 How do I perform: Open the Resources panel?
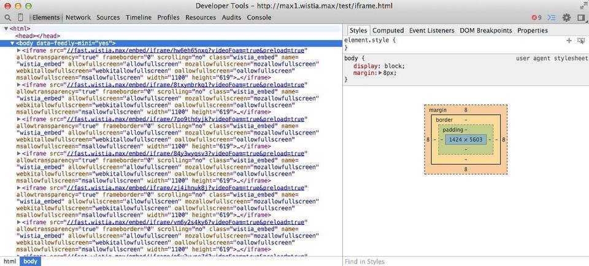click(x=201, y=17)
